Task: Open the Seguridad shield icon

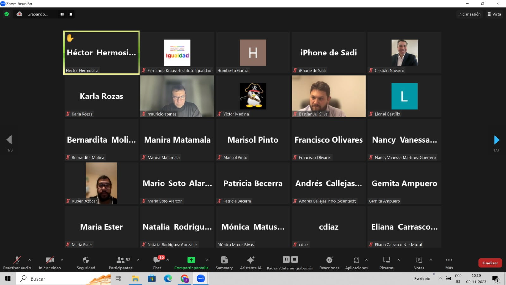Action: (86, 260)
